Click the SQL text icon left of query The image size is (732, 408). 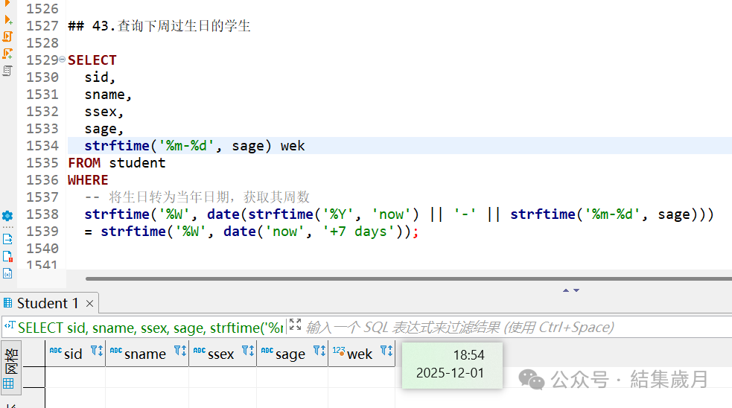point(10,325)
